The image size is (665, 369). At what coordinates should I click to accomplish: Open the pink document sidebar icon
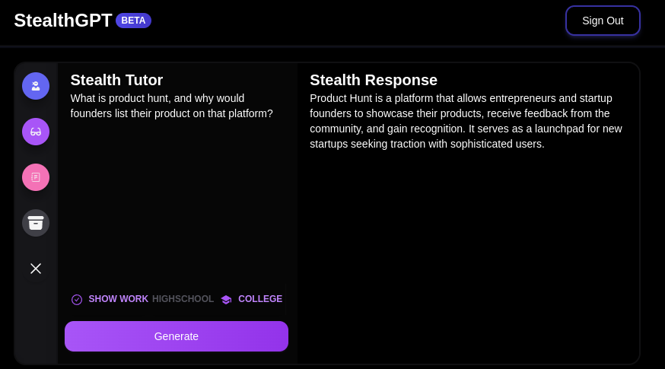coord(36,177)
